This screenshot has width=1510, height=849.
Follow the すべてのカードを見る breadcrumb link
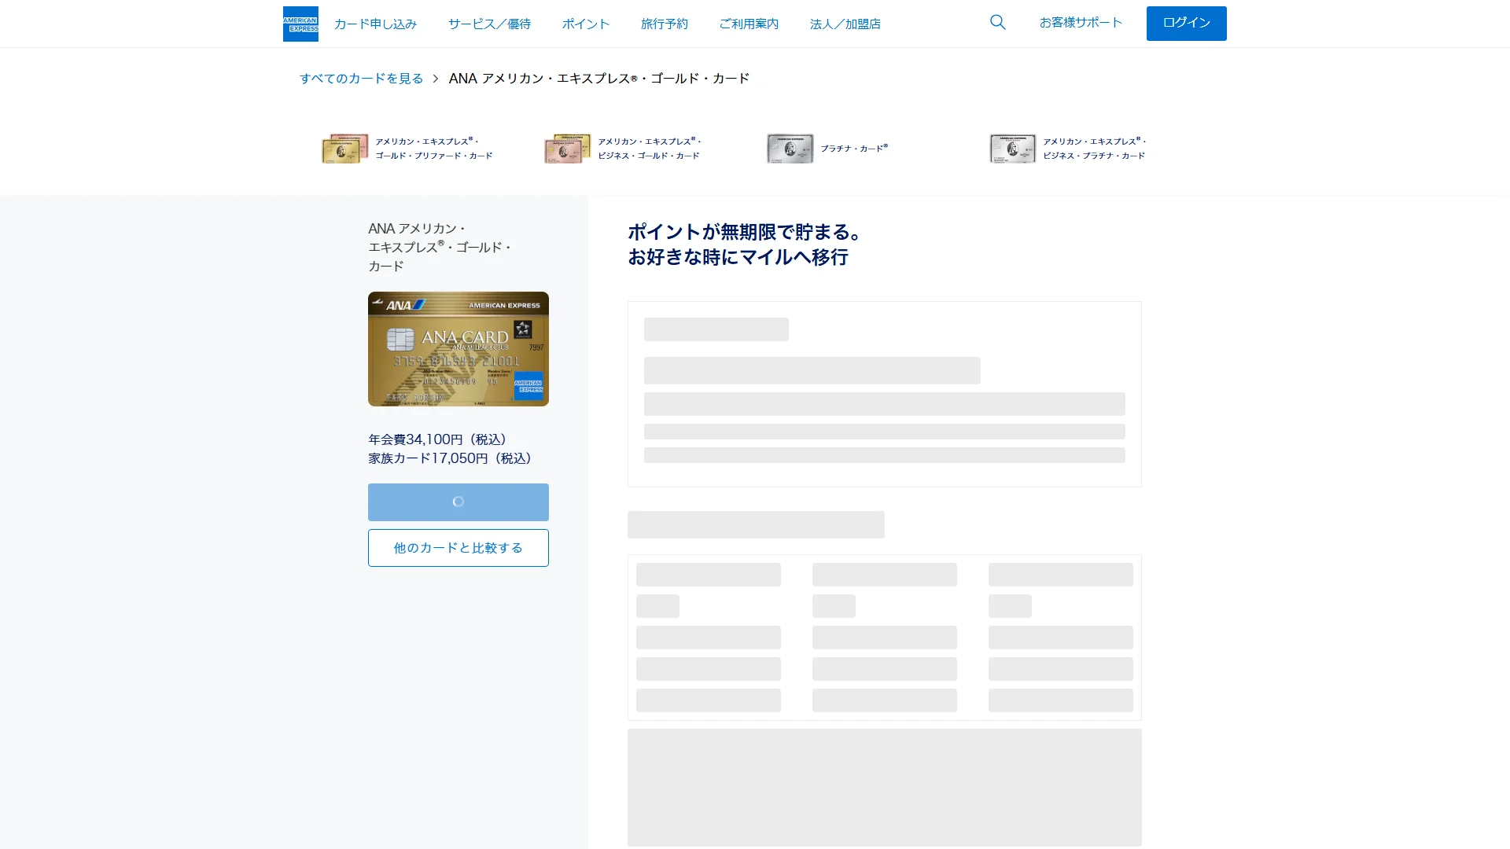(x=361, y=79)
